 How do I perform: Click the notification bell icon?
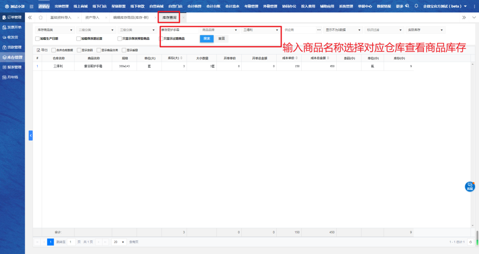416,6
